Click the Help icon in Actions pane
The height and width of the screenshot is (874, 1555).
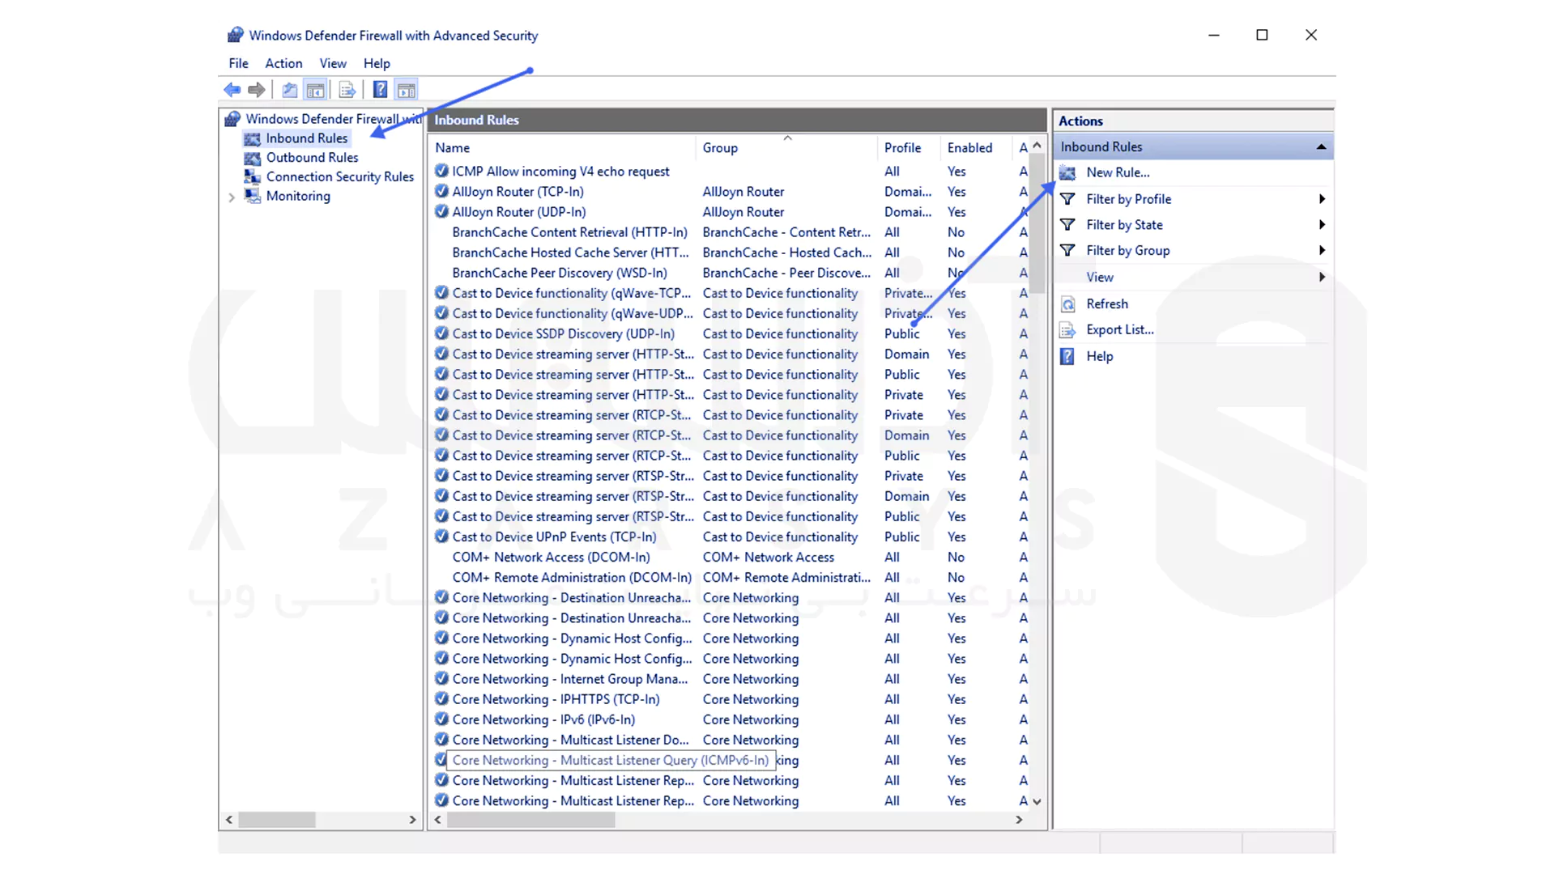(1067, 356)
